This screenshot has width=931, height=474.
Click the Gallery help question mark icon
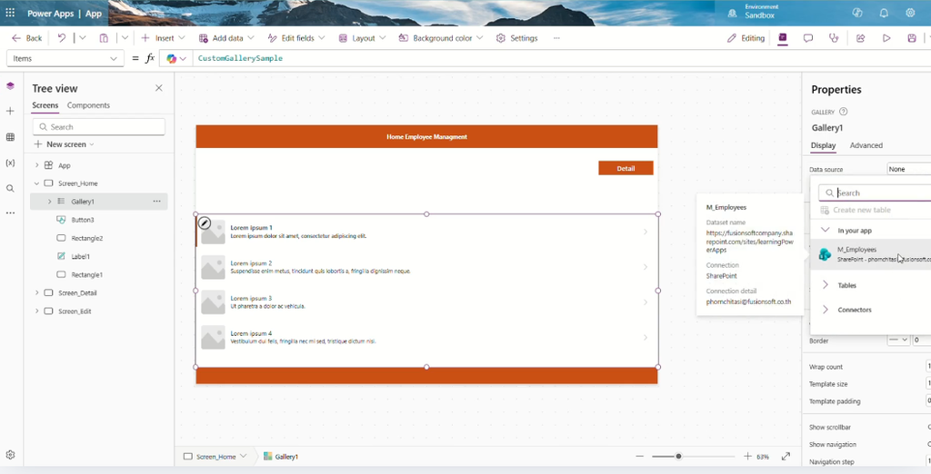pyautogui.click(x=843, y=112)
